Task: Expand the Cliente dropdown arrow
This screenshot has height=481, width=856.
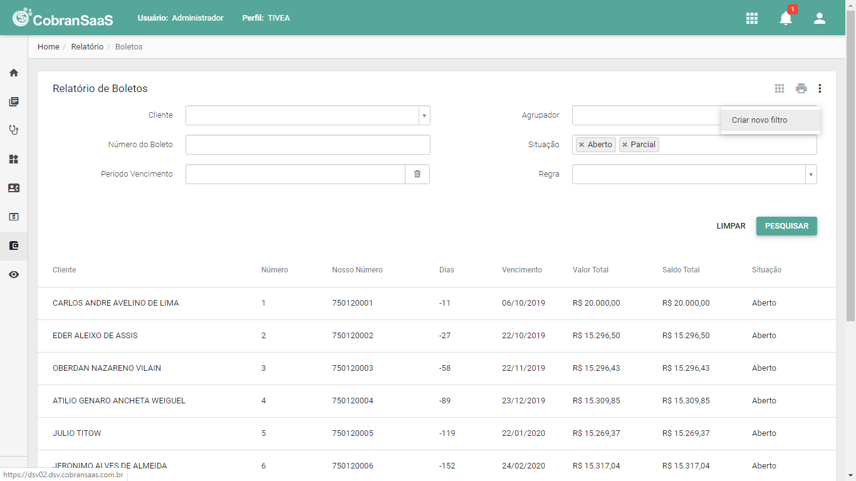Action: 424,115
